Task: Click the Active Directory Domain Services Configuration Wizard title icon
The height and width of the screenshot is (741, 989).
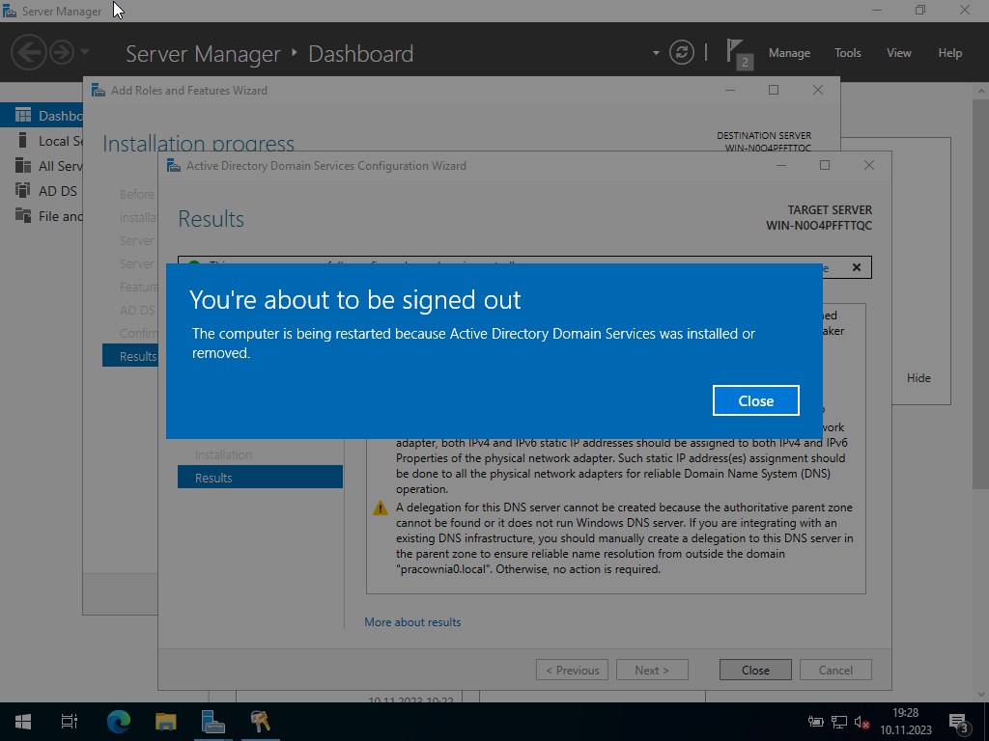Action: [x=173, y=166]
